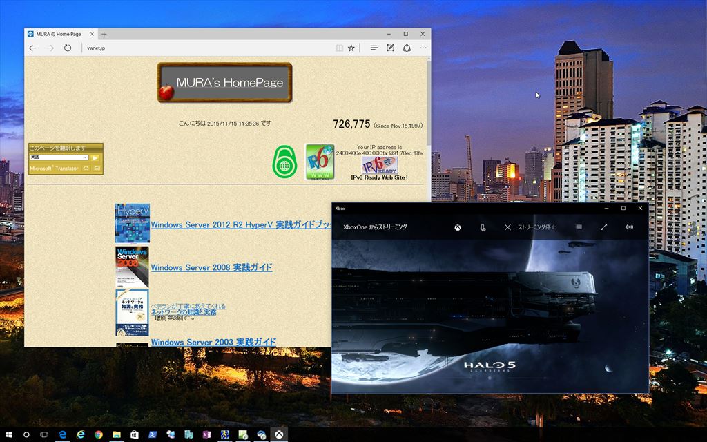Open the Xbox streaming quality list icon
707x442 pixels.
pos(579,227)
